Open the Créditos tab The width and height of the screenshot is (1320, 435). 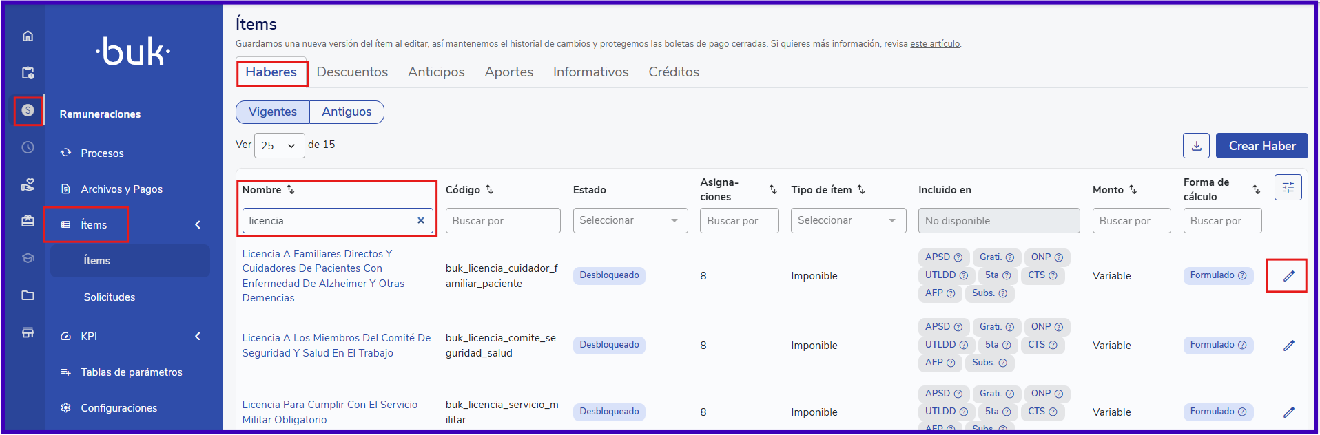click(673, 72)
